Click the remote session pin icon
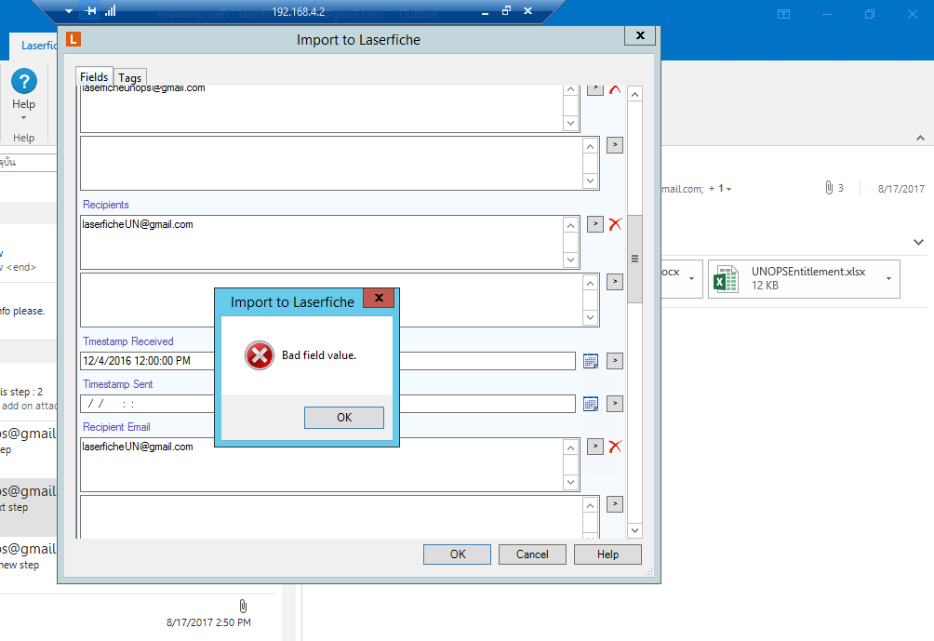Viewport: 934px width, 641px height. tap(90, 11)
